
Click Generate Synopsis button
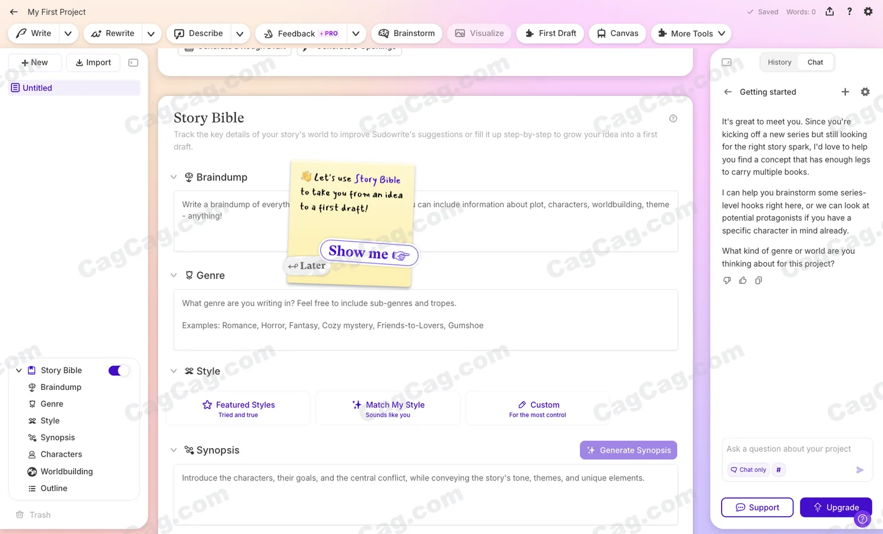point(629,450)
